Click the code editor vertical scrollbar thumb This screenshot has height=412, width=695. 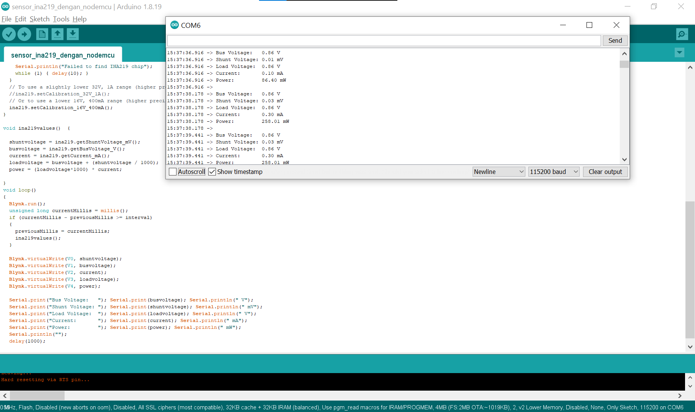690,270
